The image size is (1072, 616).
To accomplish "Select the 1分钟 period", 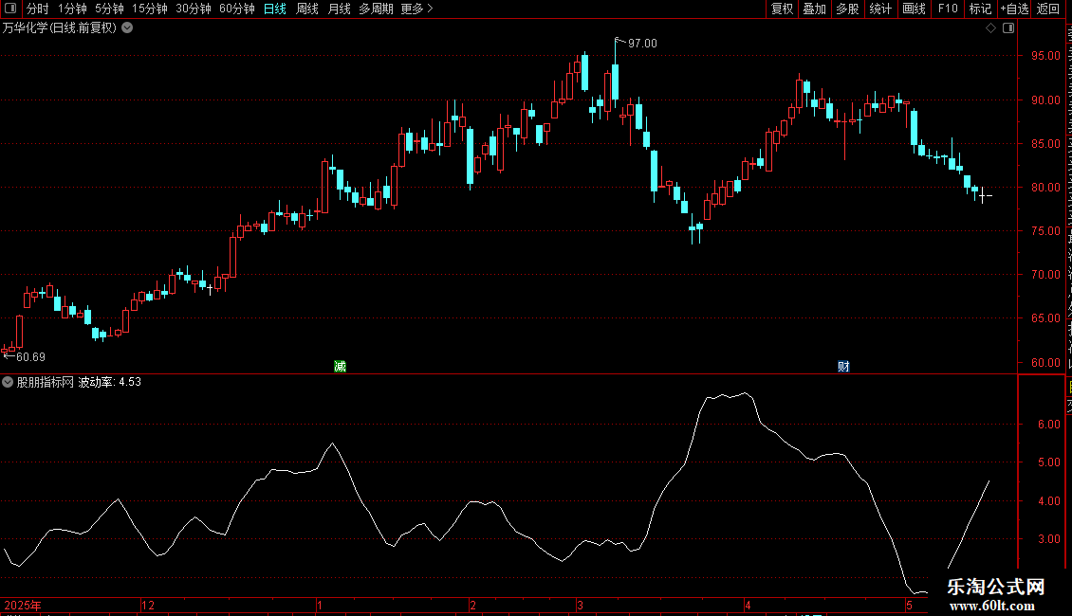I will [x=72, y=9].
